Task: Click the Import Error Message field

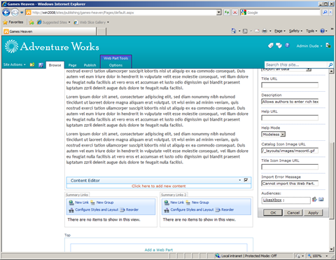Action: pos(290,184)
